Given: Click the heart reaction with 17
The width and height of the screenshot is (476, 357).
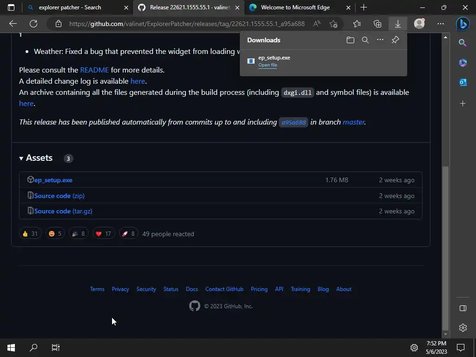Looking at the screenshot, I should (104, 233).
